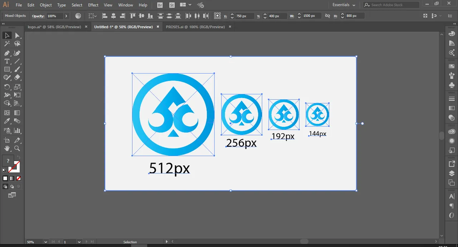Enable Draw Normal mode
This screenshot has height=247, width=458.
pyautogui.click(x=5, y=187)
